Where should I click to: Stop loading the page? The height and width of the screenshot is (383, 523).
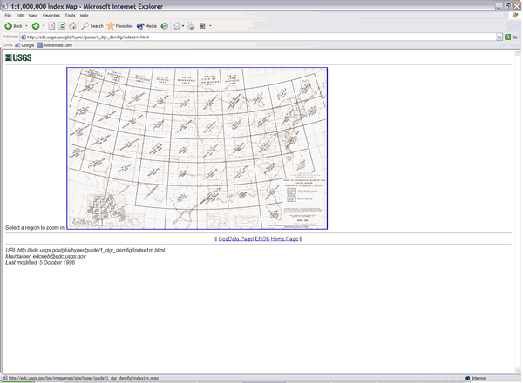tap(52, 26)
